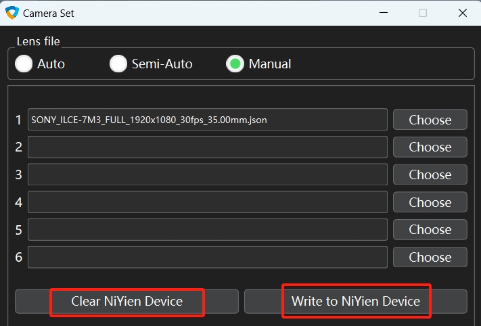This screenshot has height=326, width=481.
Task: Focus the empty lens field in row 5
Action: coord(208,229)
